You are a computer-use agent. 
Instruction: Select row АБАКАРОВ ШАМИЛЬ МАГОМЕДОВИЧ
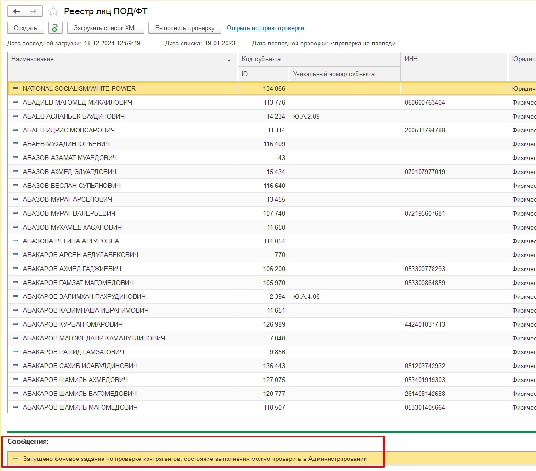(x=272, y=407)
